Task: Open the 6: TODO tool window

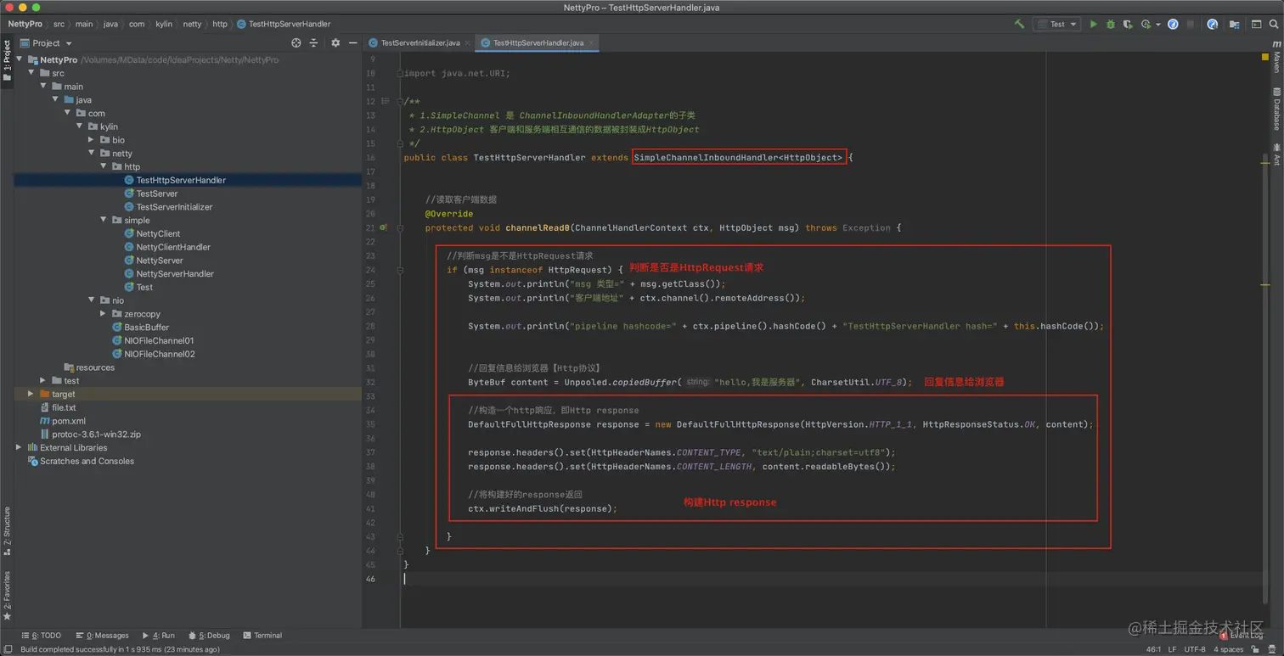Action: point(41,635)
